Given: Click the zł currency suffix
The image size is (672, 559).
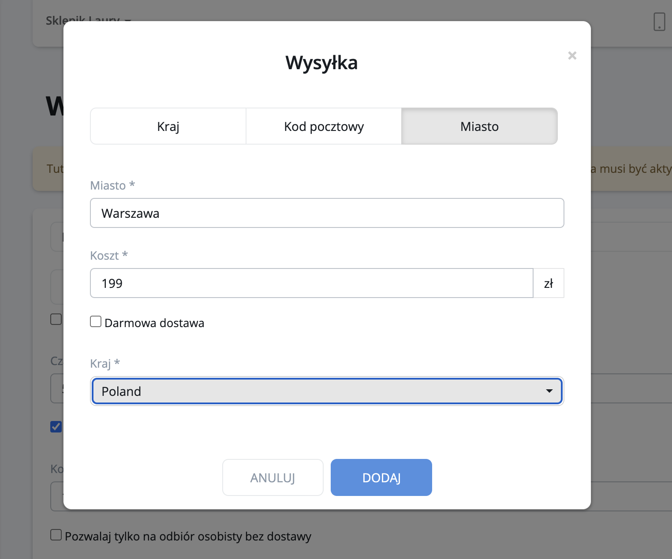Looking at the screenshot, I should [549, 283].
